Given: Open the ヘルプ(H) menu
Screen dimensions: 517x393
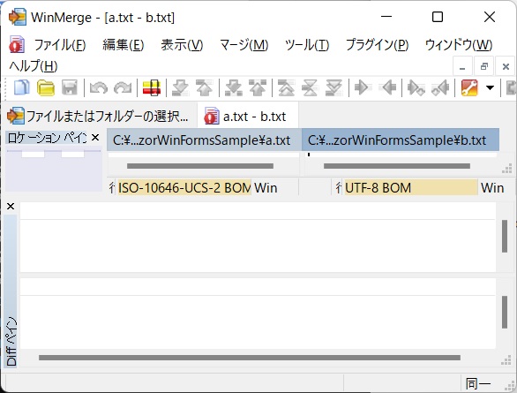Looking at the screenshot, I should click(x=34, y=66).
